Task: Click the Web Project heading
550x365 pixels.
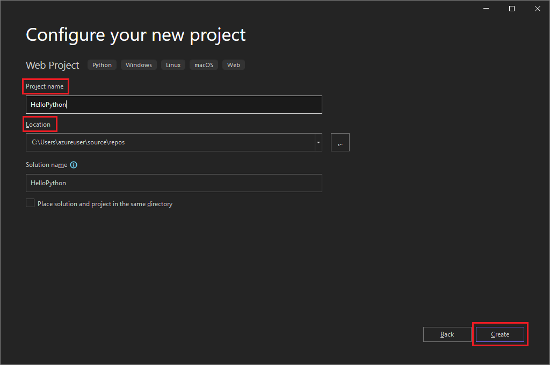Action: tap(53, 65)
